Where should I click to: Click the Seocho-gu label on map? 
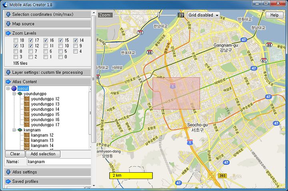coord(198,125)
